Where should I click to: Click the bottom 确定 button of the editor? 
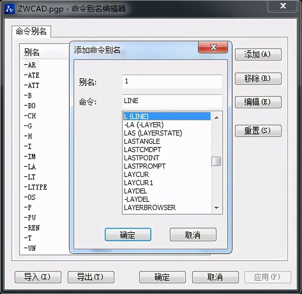pyautogui.click(x=162, y=277)
